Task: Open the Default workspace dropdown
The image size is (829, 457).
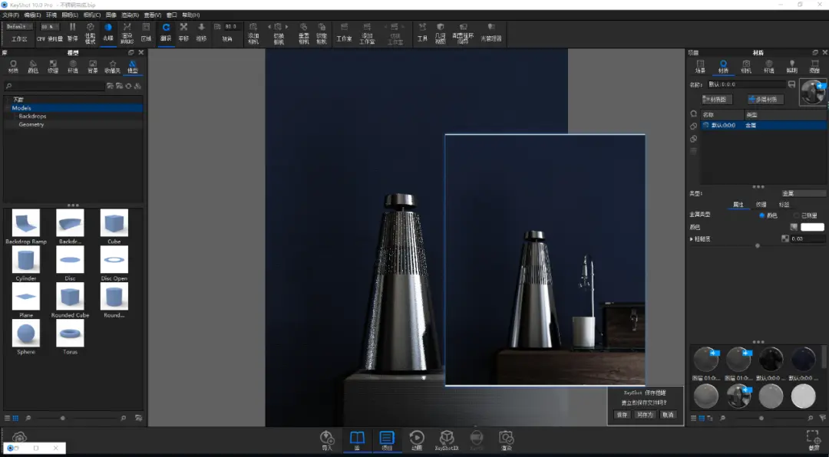Action: (19, 26)
